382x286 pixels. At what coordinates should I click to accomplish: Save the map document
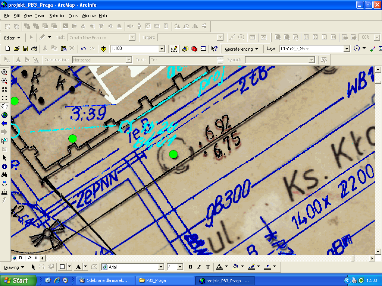click(x=25, y=48)
